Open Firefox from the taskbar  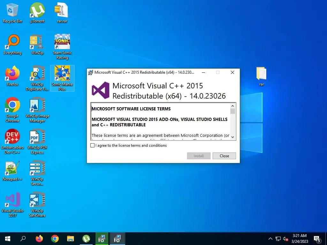pos(39,239)
